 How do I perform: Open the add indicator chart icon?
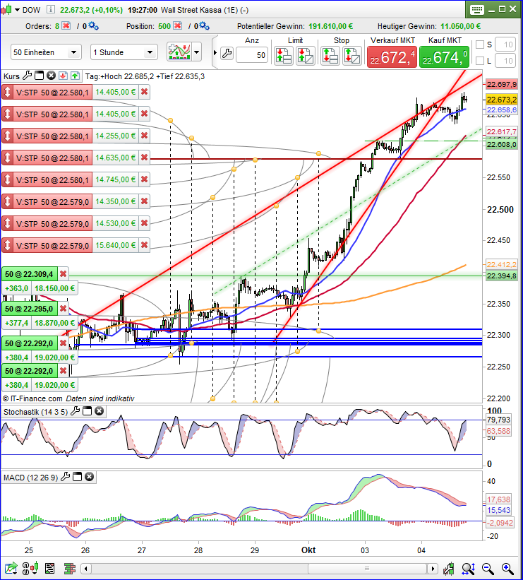[179, 52]
